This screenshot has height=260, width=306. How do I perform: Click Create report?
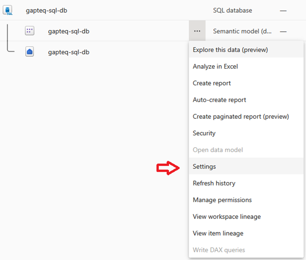212,83
